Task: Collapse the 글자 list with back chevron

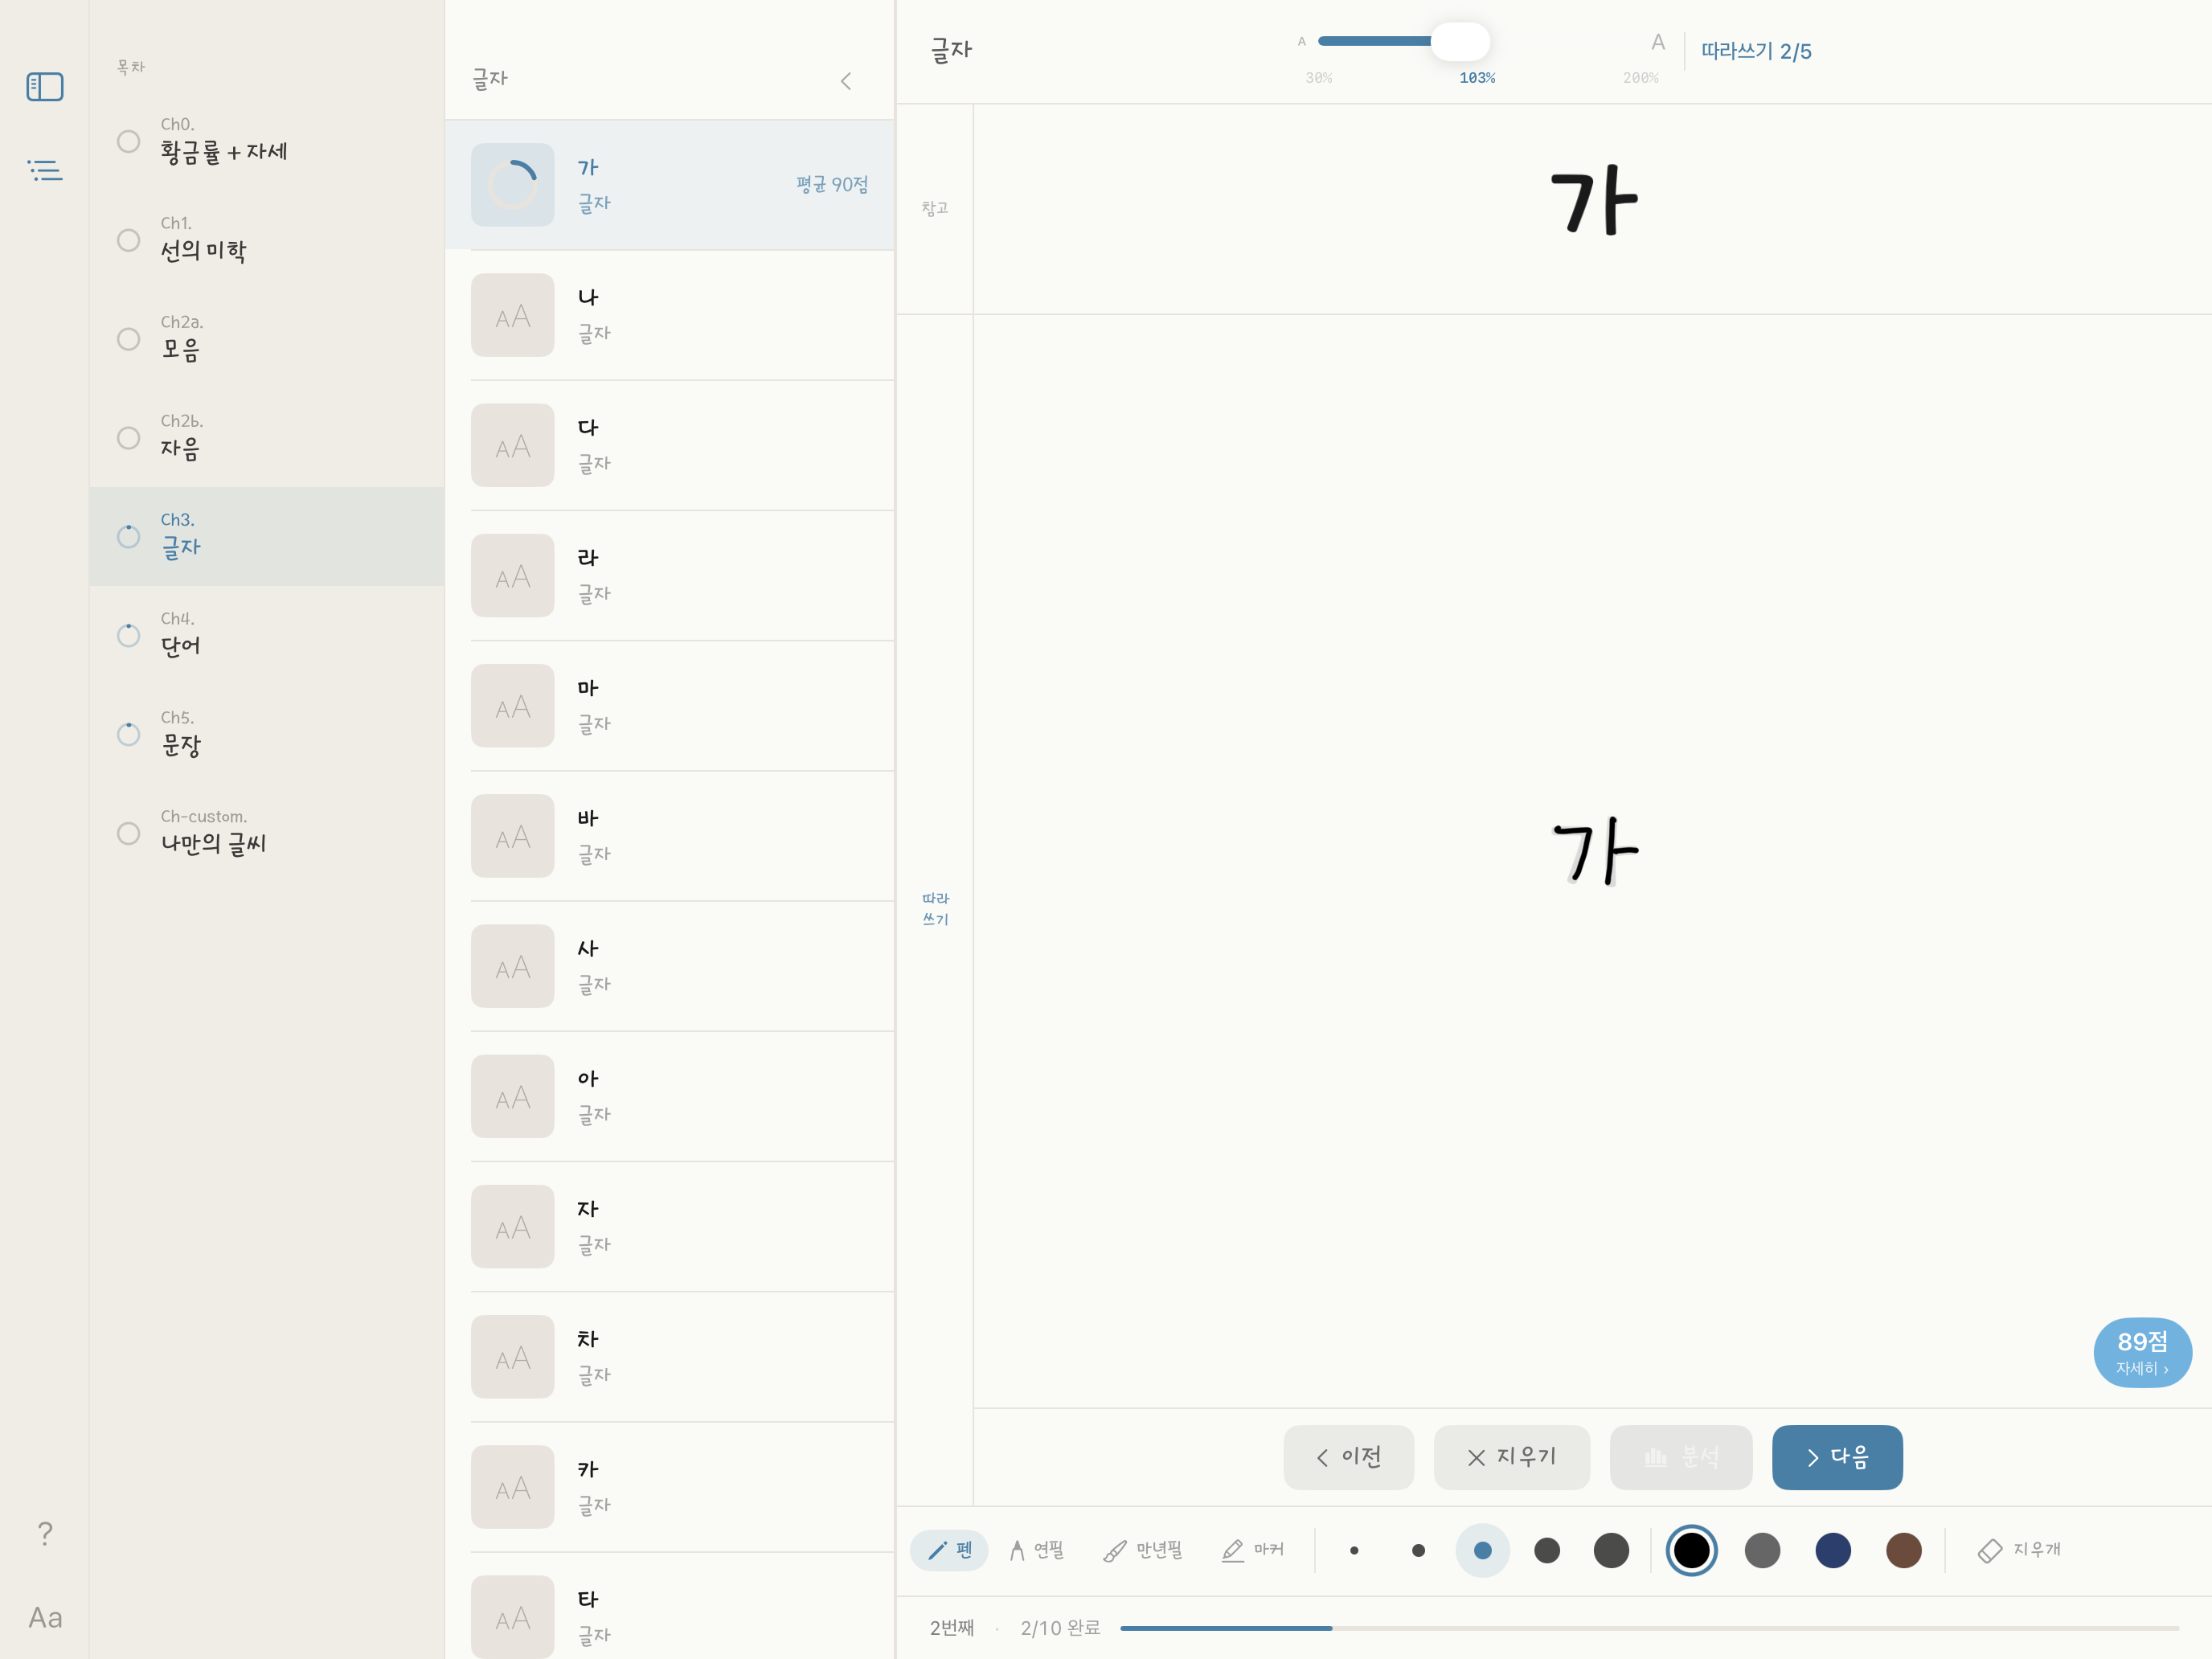Action: tap(846, 81)
